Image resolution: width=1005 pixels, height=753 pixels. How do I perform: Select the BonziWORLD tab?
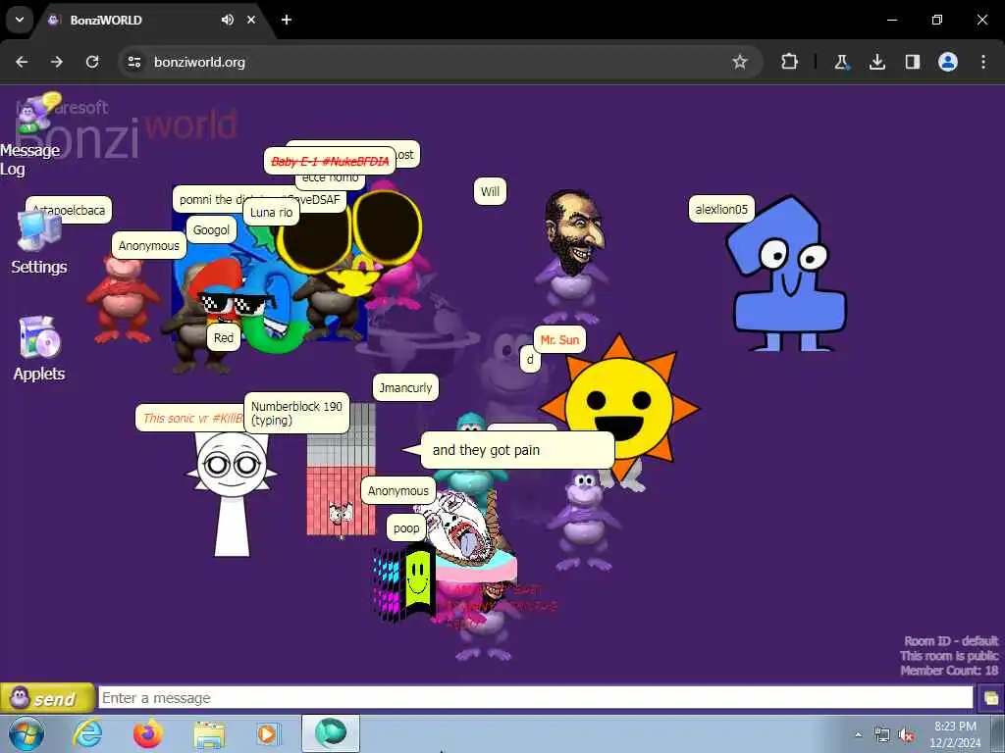coord(134,20)
